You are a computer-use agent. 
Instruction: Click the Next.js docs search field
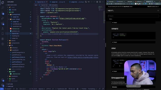click(x=133, y=16)
